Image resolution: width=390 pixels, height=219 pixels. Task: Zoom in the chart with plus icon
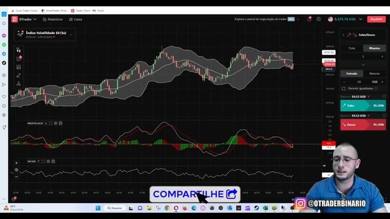pos(16,163)
